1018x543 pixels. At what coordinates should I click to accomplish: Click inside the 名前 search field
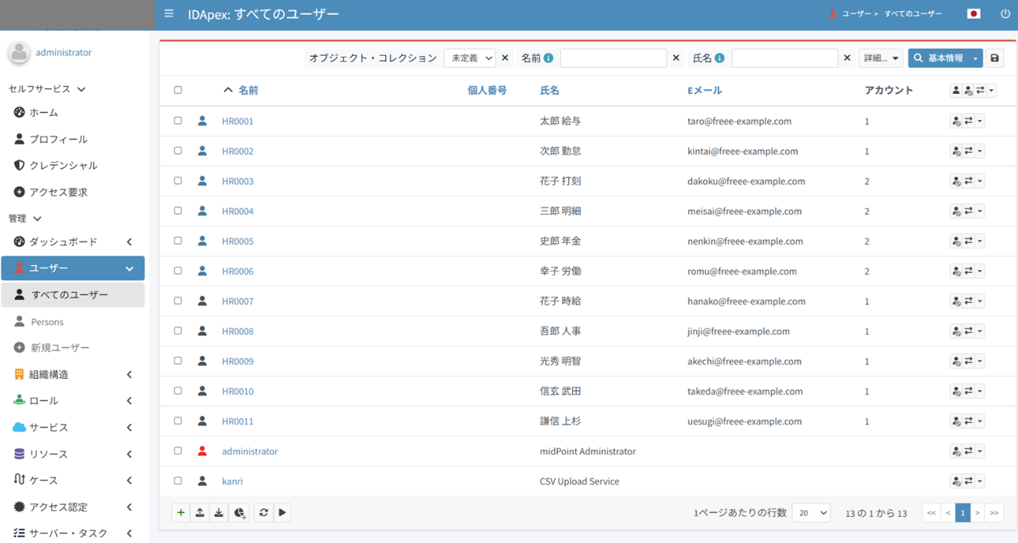[x=612, y=58]
